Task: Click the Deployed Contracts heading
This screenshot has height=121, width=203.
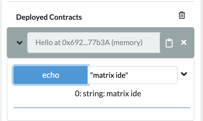Action: tap(49, 17)
